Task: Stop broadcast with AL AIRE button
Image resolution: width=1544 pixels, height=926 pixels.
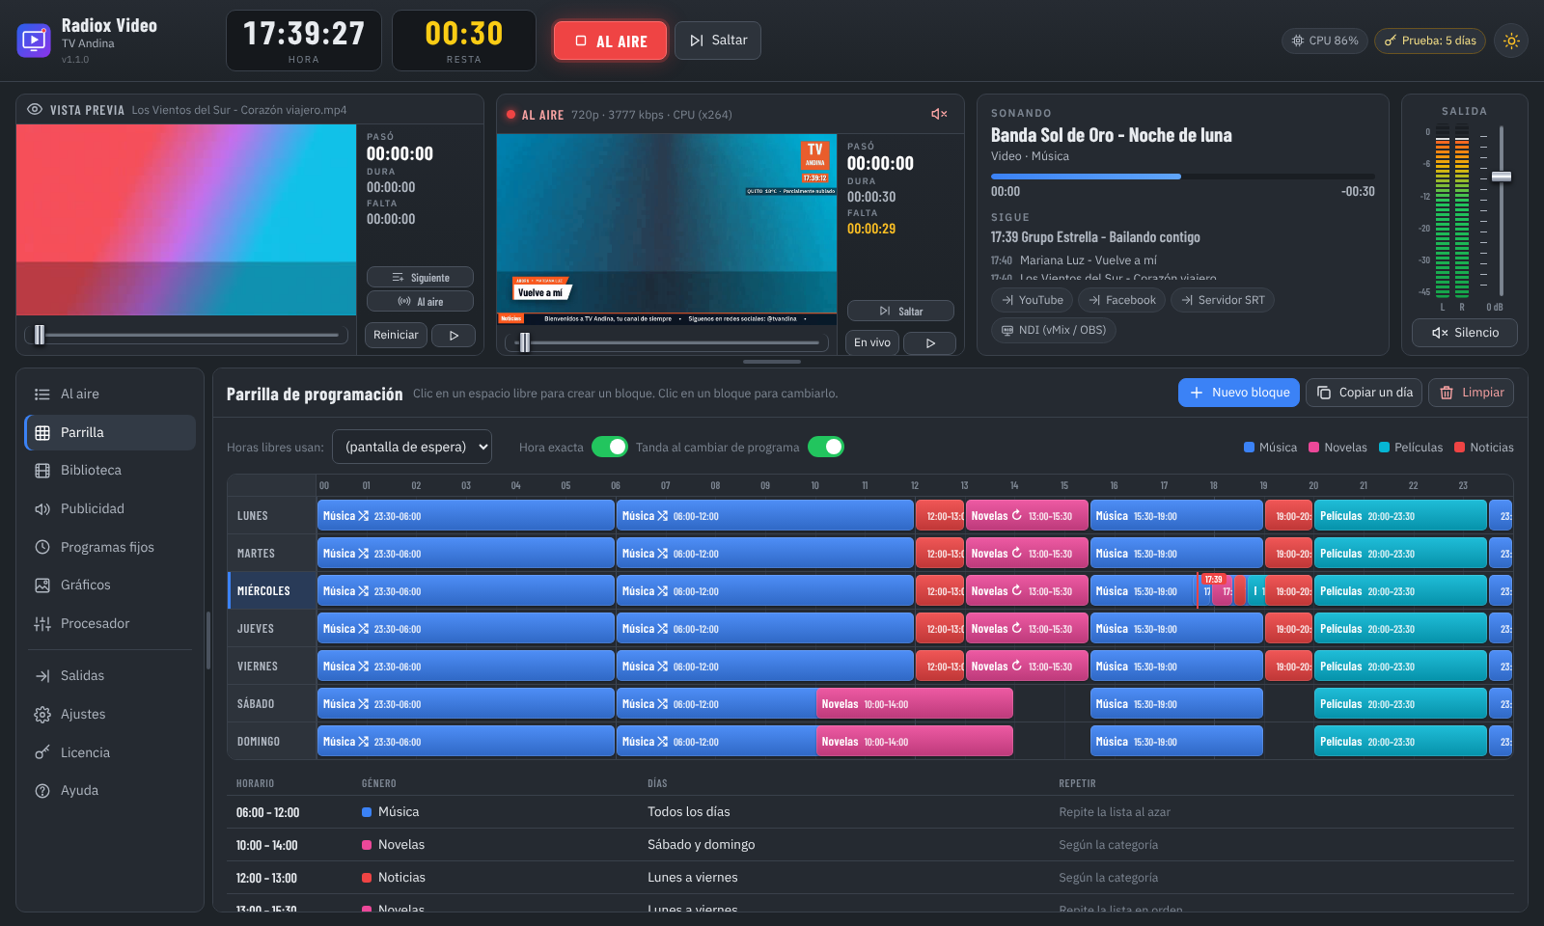Action: (x=610, y=41)
